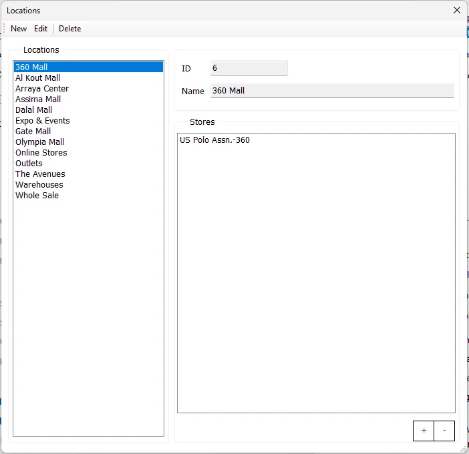Click New in the toolbar

click(x=19, y=29)
